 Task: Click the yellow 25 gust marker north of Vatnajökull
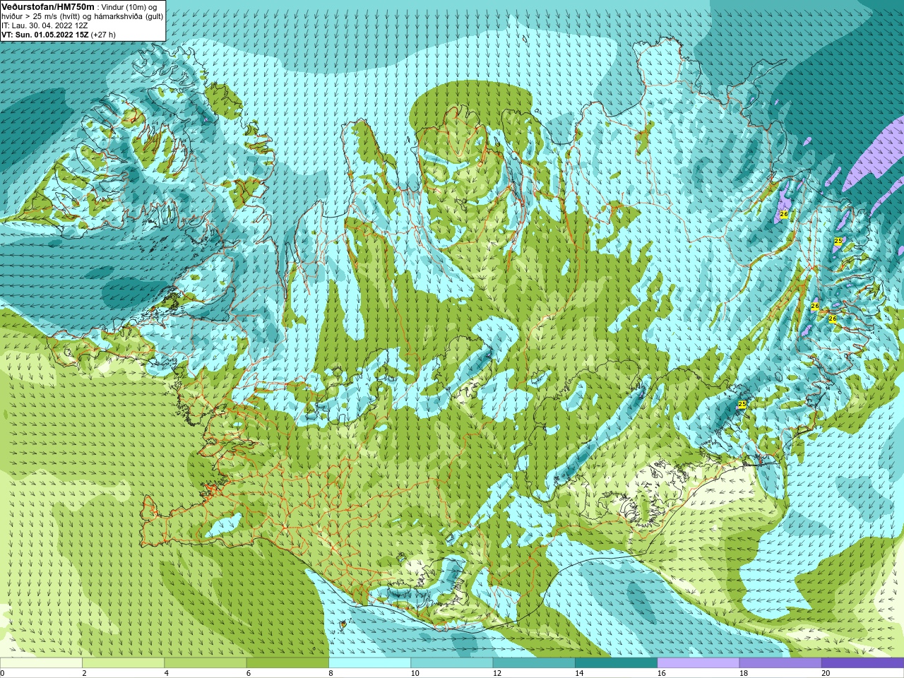coord(742,404)
